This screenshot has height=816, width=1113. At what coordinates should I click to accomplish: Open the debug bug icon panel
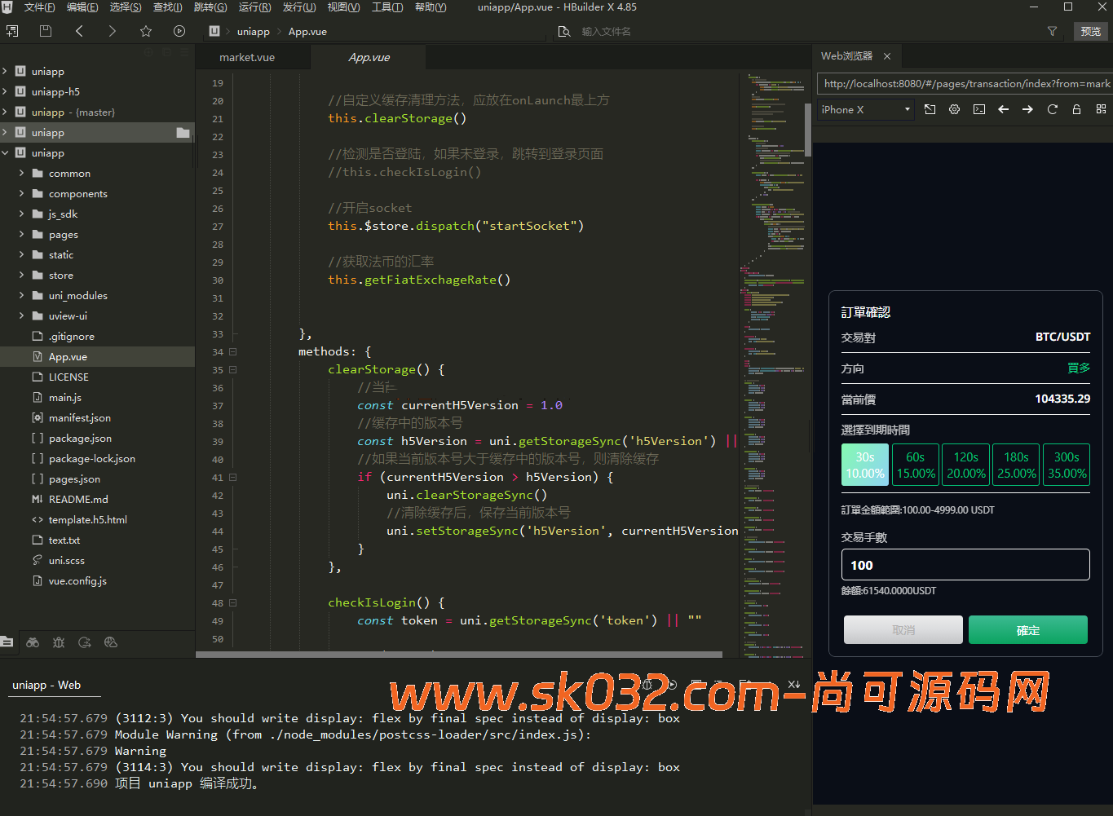click(59, 642)
